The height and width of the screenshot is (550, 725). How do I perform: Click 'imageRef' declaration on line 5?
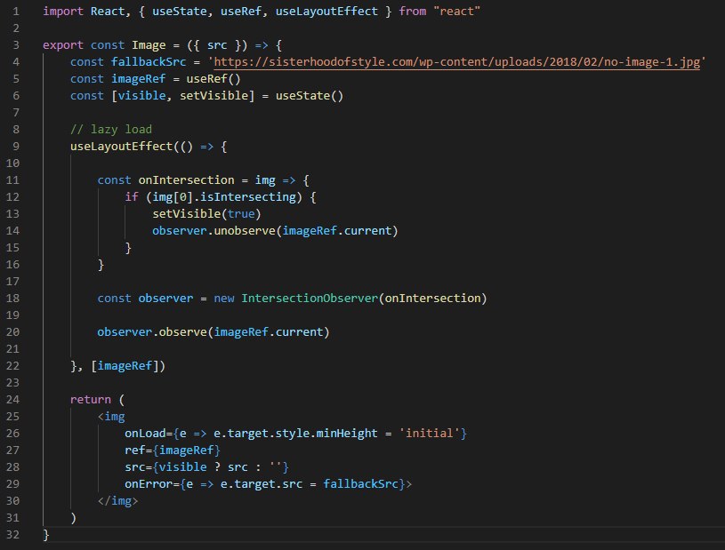[x=138, y=79]
